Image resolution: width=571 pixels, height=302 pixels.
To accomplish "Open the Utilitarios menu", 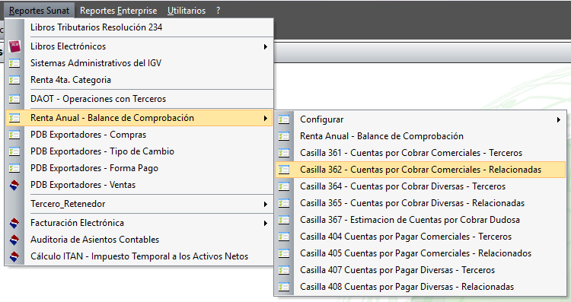I will click(187, 11).
